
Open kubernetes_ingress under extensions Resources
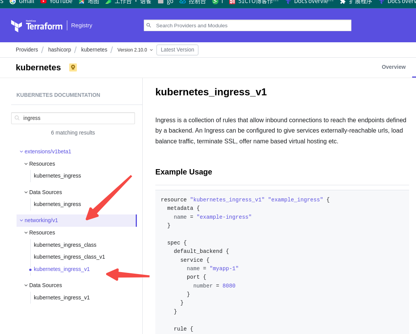point(57,176)
